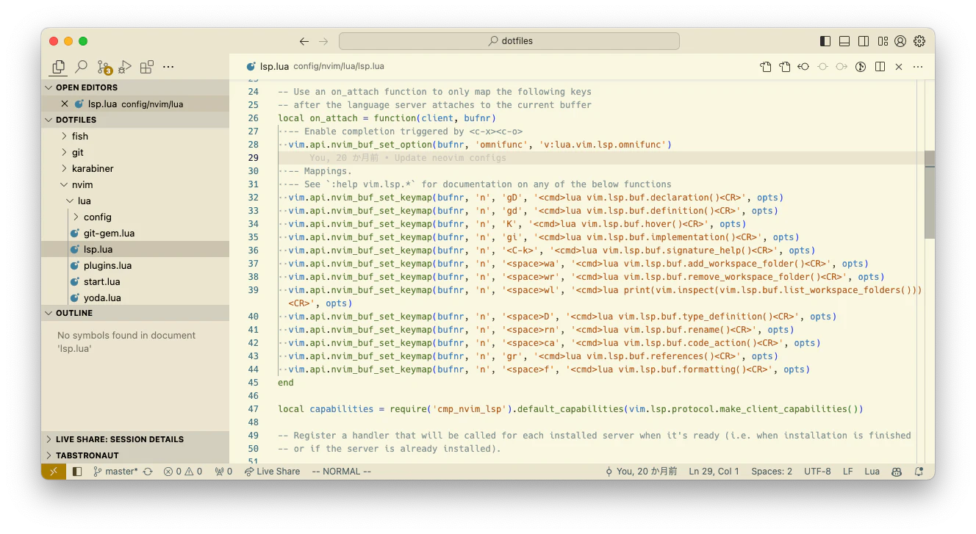Go back using the left arrow
Image resolution: width=976 pixels, height=534 pixels.
pos(304,41)
